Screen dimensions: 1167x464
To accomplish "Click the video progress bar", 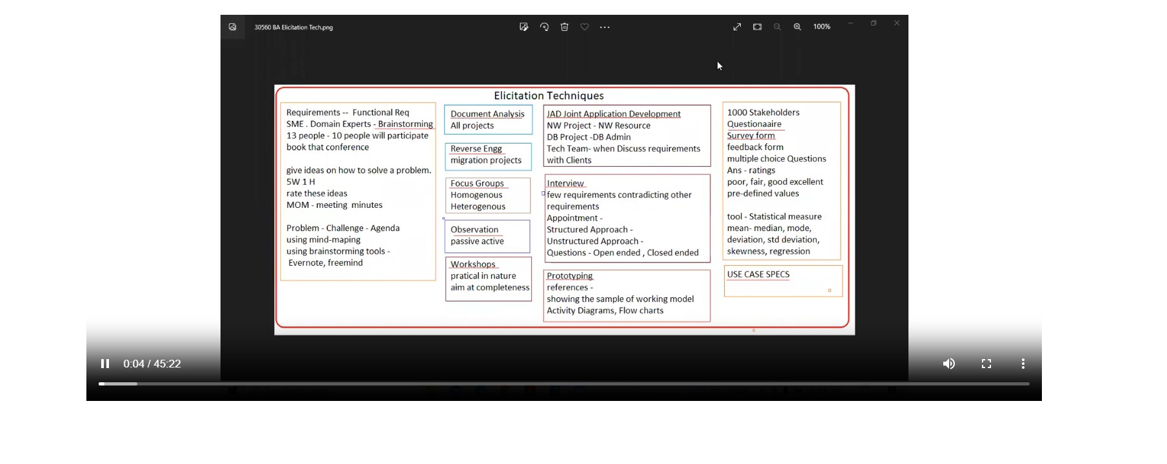I will pos(564,384).
